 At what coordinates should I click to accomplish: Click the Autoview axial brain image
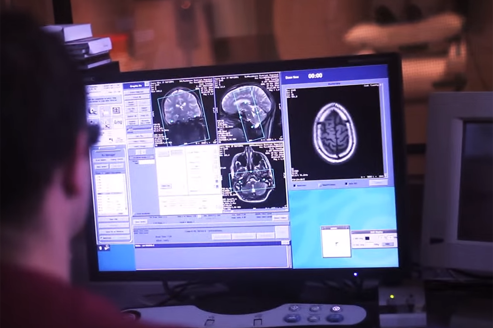[335, 133]
